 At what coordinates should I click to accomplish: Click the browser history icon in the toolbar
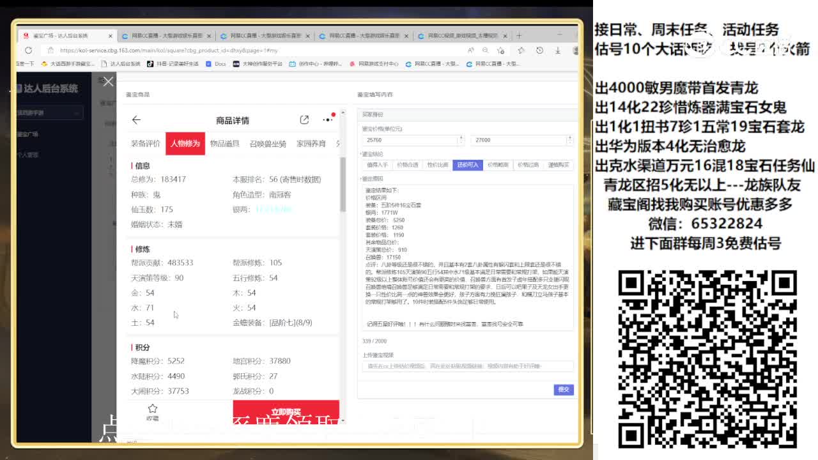pyautogui.click(x=539, y=50)
